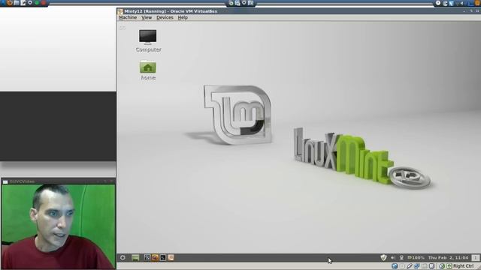Click the network tray icon left of battery
The height and width of the screenshot is (270, 481).
(x=401, y=257)
